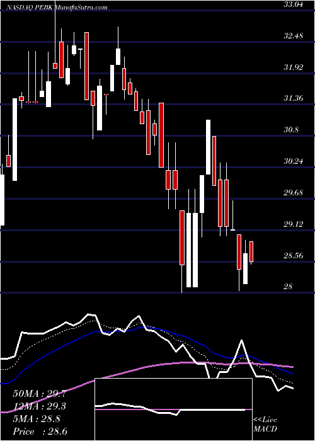Click the 30.8 price axis label

[292, 130]
